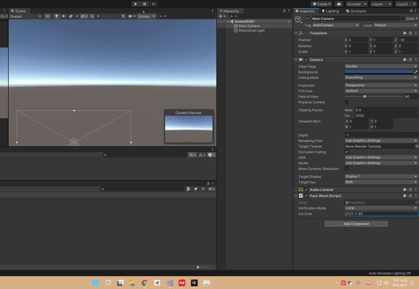Toggle the Occlusion Culling checkbox
419x289 pixels.
coord(347,152)
